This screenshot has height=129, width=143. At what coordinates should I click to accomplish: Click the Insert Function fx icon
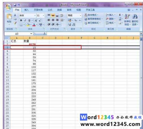44,33
